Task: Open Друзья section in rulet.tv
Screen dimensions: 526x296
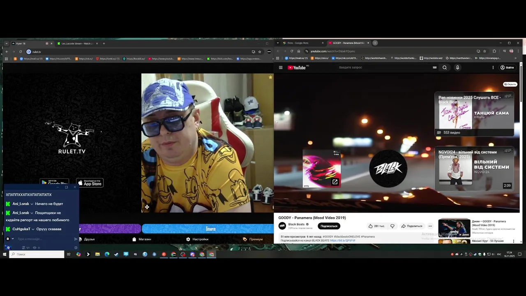Action: (87, 239)
